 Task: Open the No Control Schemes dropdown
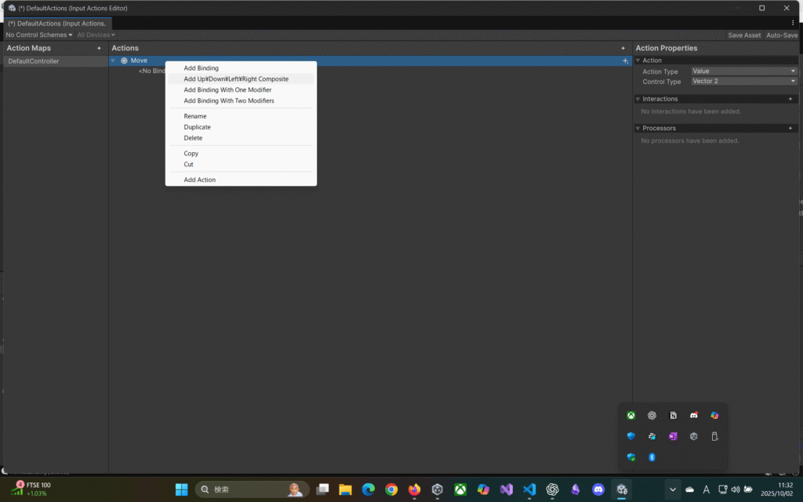click(x=38, y=35)
